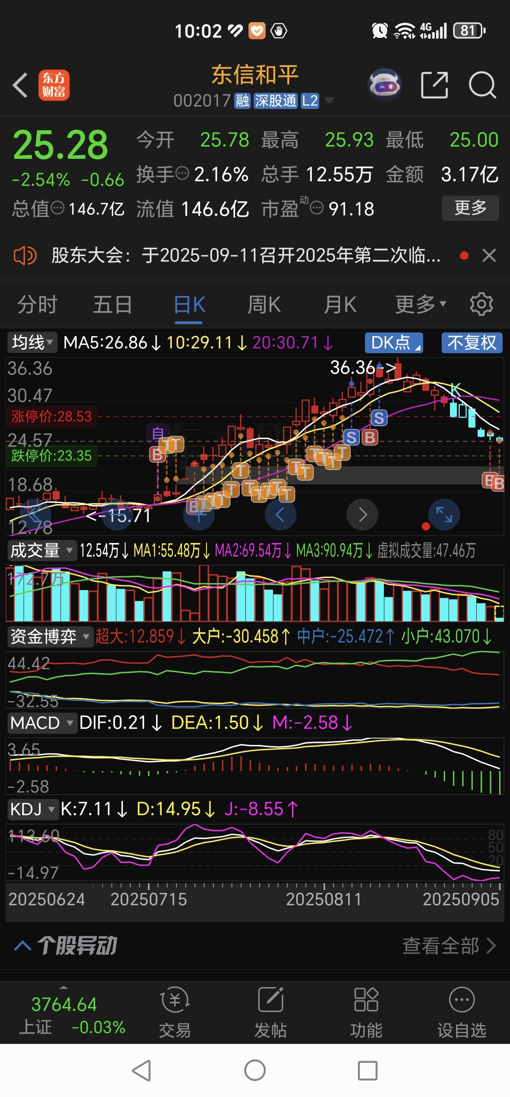Tap the date label 20250811
Screen dimensions: 510x1097
pyautogui.click(x=323, y=899)
